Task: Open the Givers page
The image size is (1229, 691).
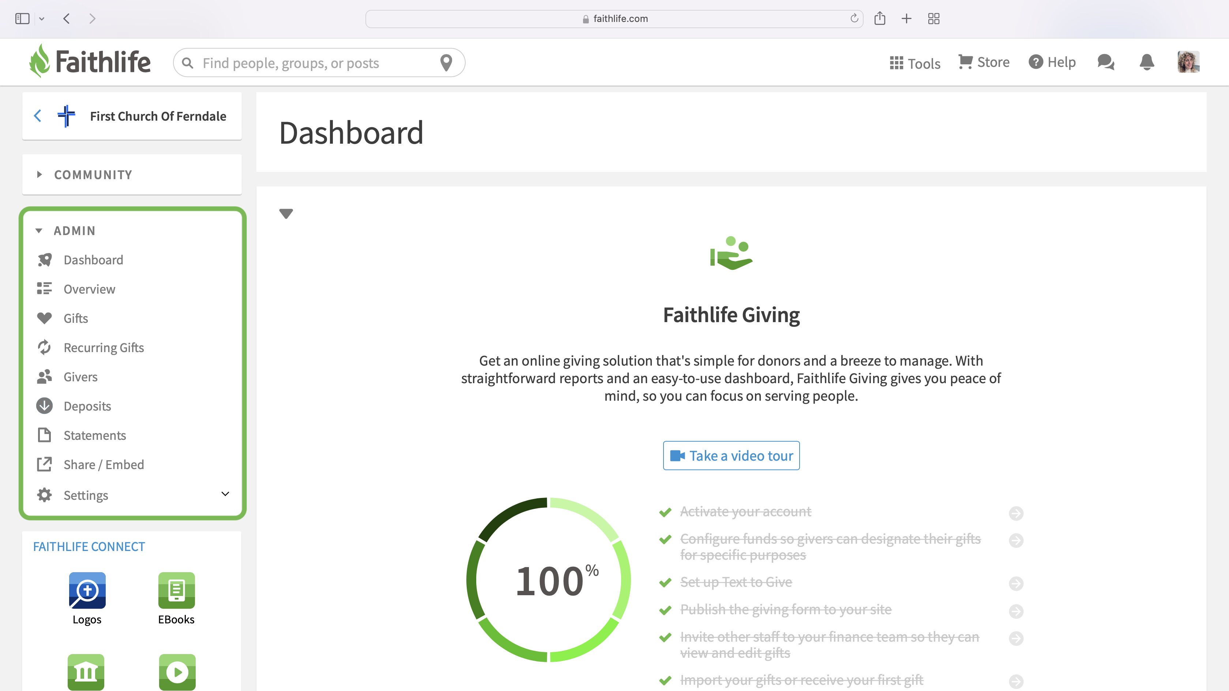Action: pos(80,377)
